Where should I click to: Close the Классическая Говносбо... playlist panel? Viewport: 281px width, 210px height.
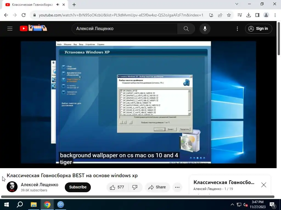point(264,185)
